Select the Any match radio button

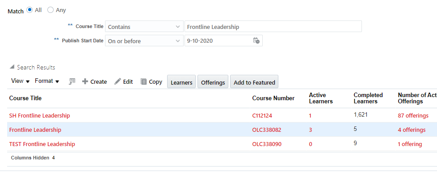click(x=50, y=10)
